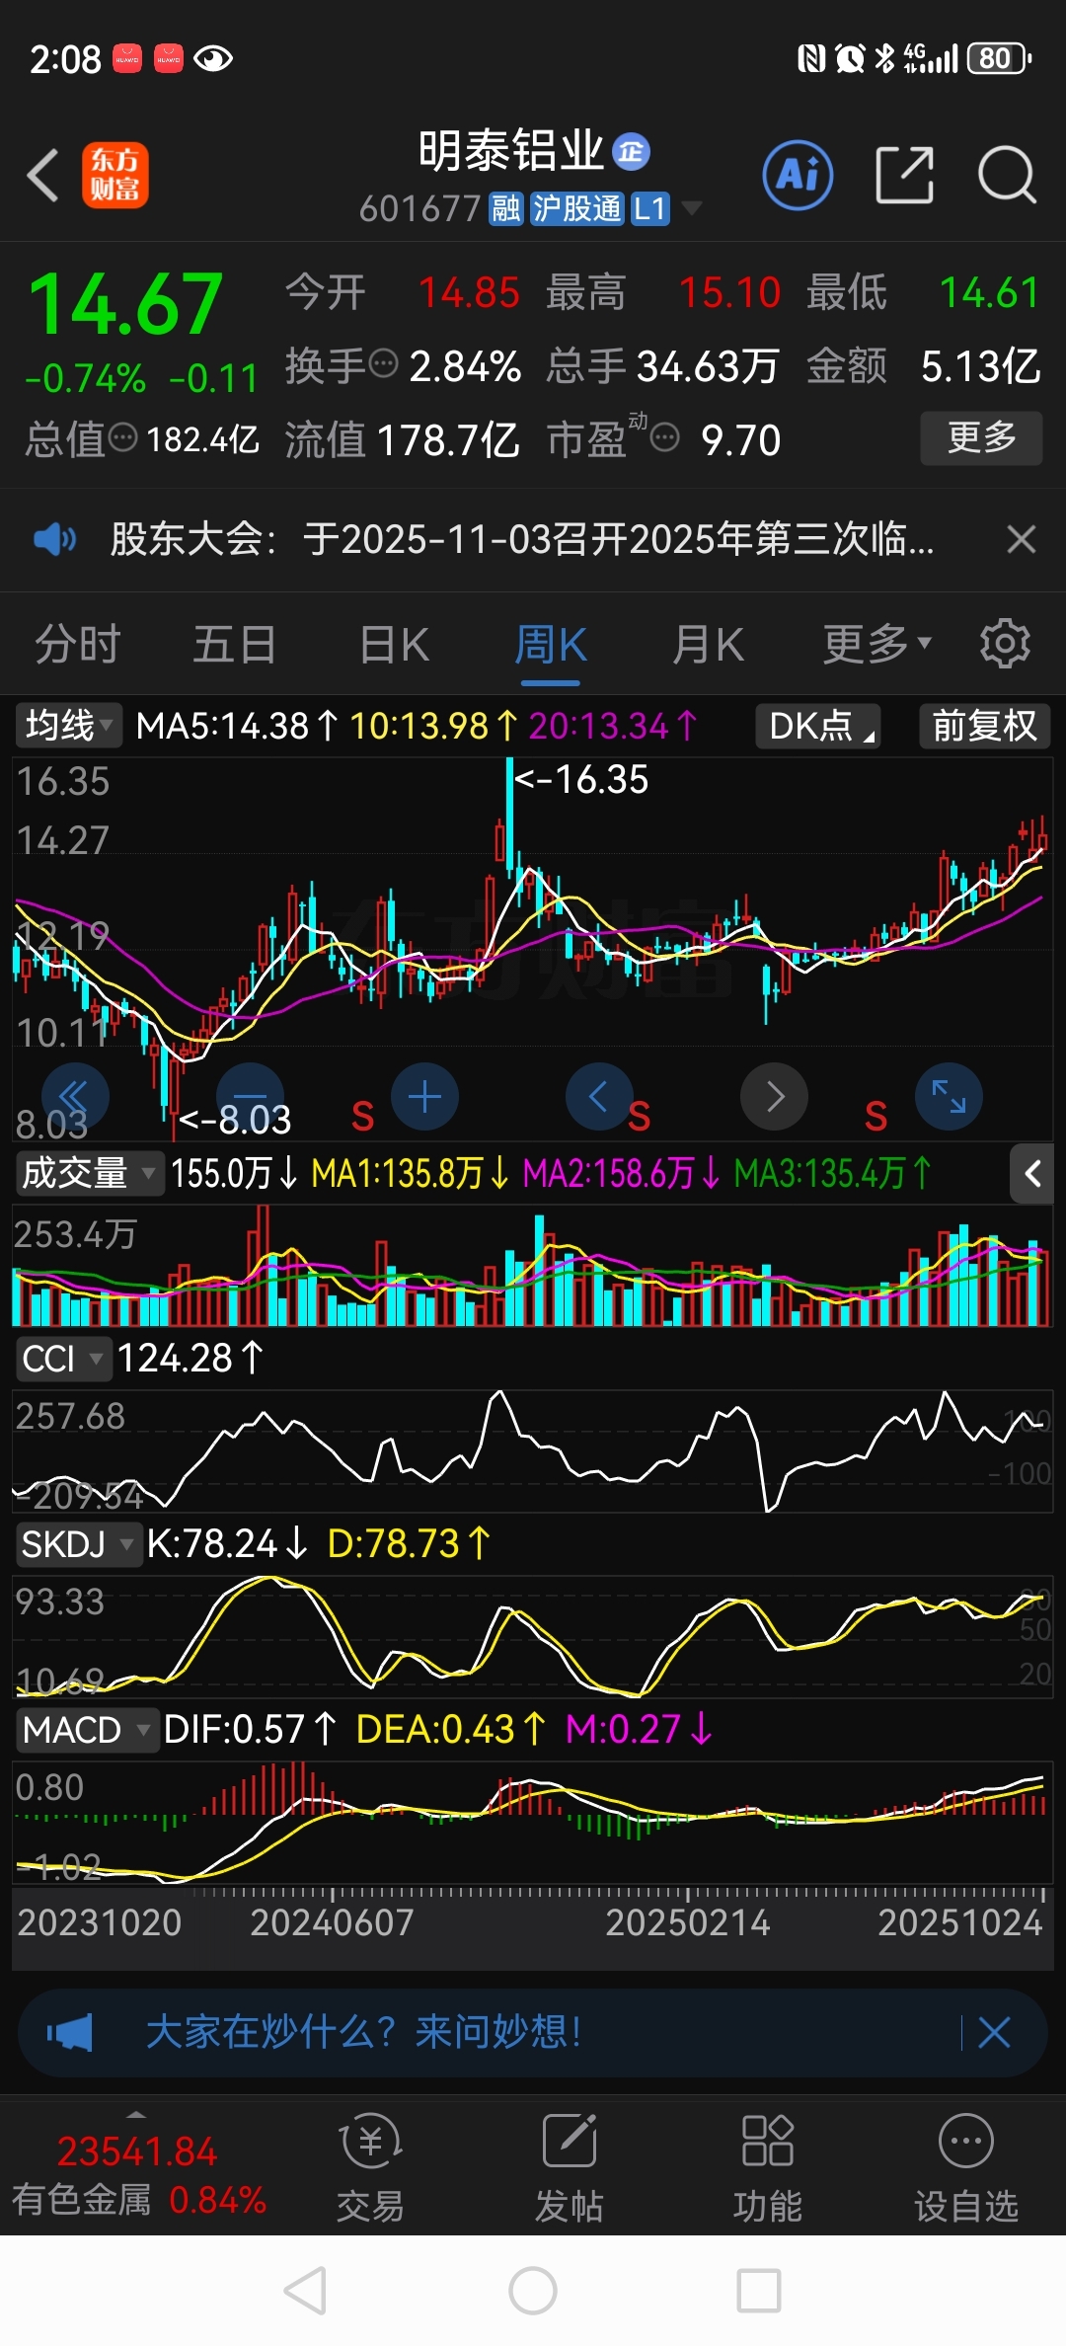Expand SKDJ indicator dropdown
The image size is (1066, 2346).
[79, 1544]
